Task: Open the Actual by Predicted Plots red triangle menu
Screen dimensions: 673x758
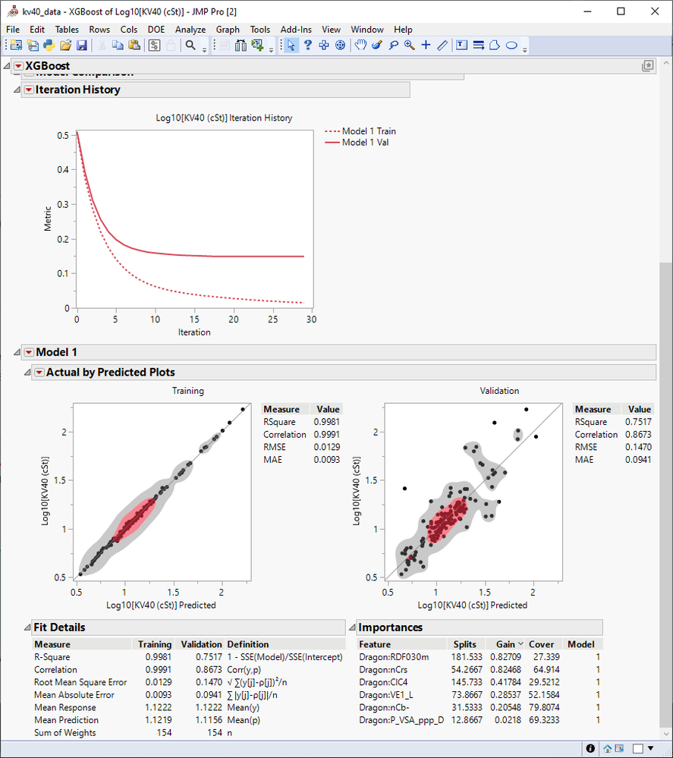Action: 40,371
